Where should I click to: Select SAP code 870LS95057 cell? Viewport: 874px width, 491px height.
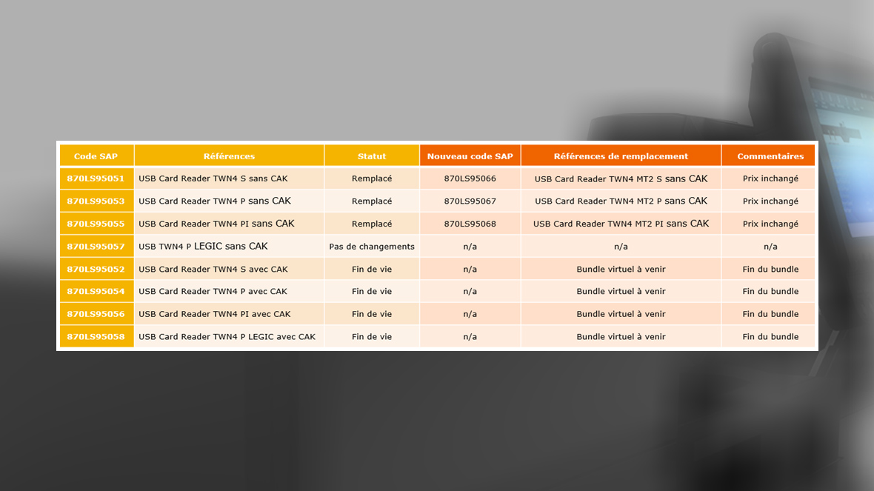96,247
